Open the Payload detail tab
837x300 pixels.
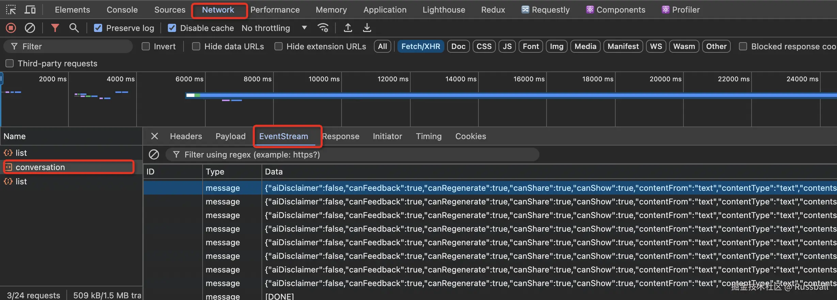tap(231, 136)
